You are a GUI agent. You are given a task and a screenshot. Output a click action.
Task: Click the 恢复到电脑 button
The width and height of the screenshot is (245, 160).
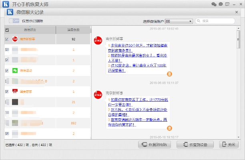155,144
